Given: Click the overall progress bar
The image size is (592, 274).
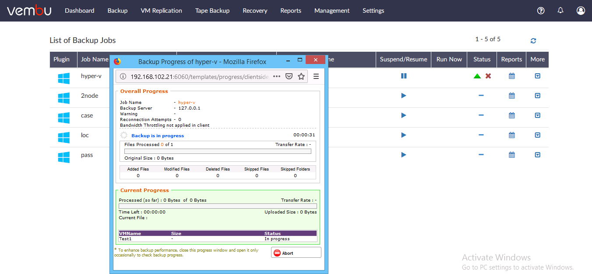Looking at the screenshot, I should tap(218, 151).
